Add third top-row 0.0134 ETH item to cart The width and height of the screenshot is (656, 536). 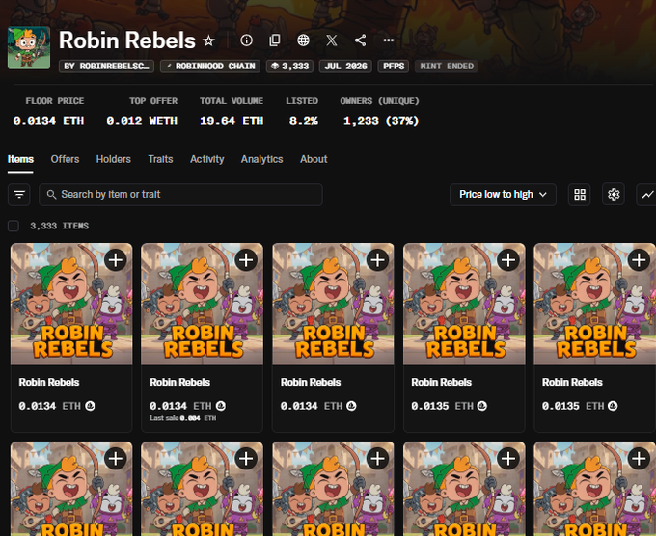377,260
